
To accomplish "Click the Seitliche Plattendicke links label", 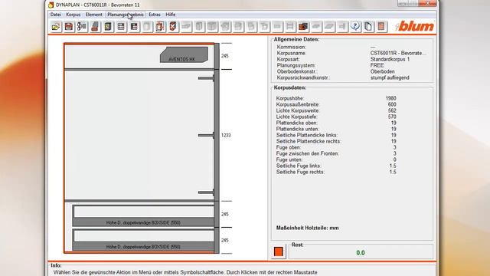I will [307, 135].
